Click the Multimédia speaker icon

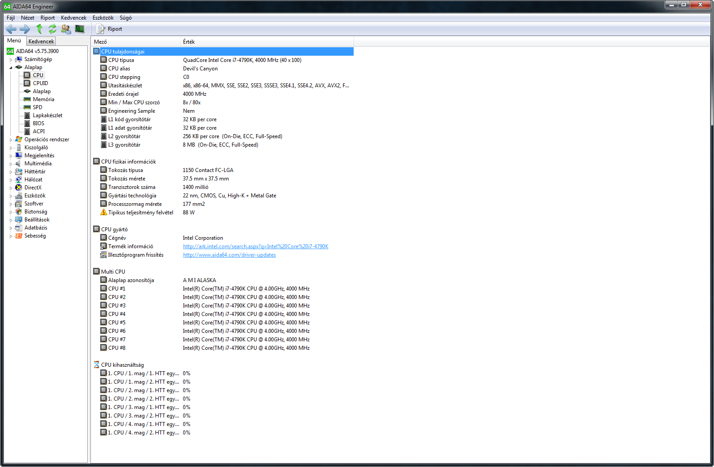click(19, 164)
